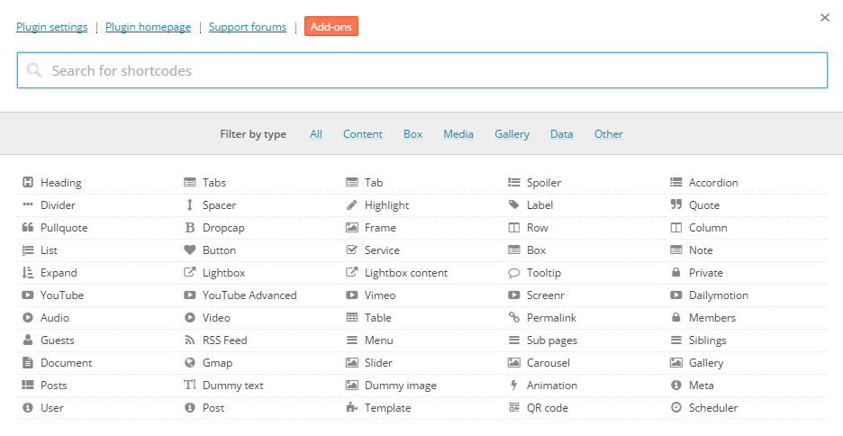
Task: Select the Document file icon
Action: [x=27, y=363]
